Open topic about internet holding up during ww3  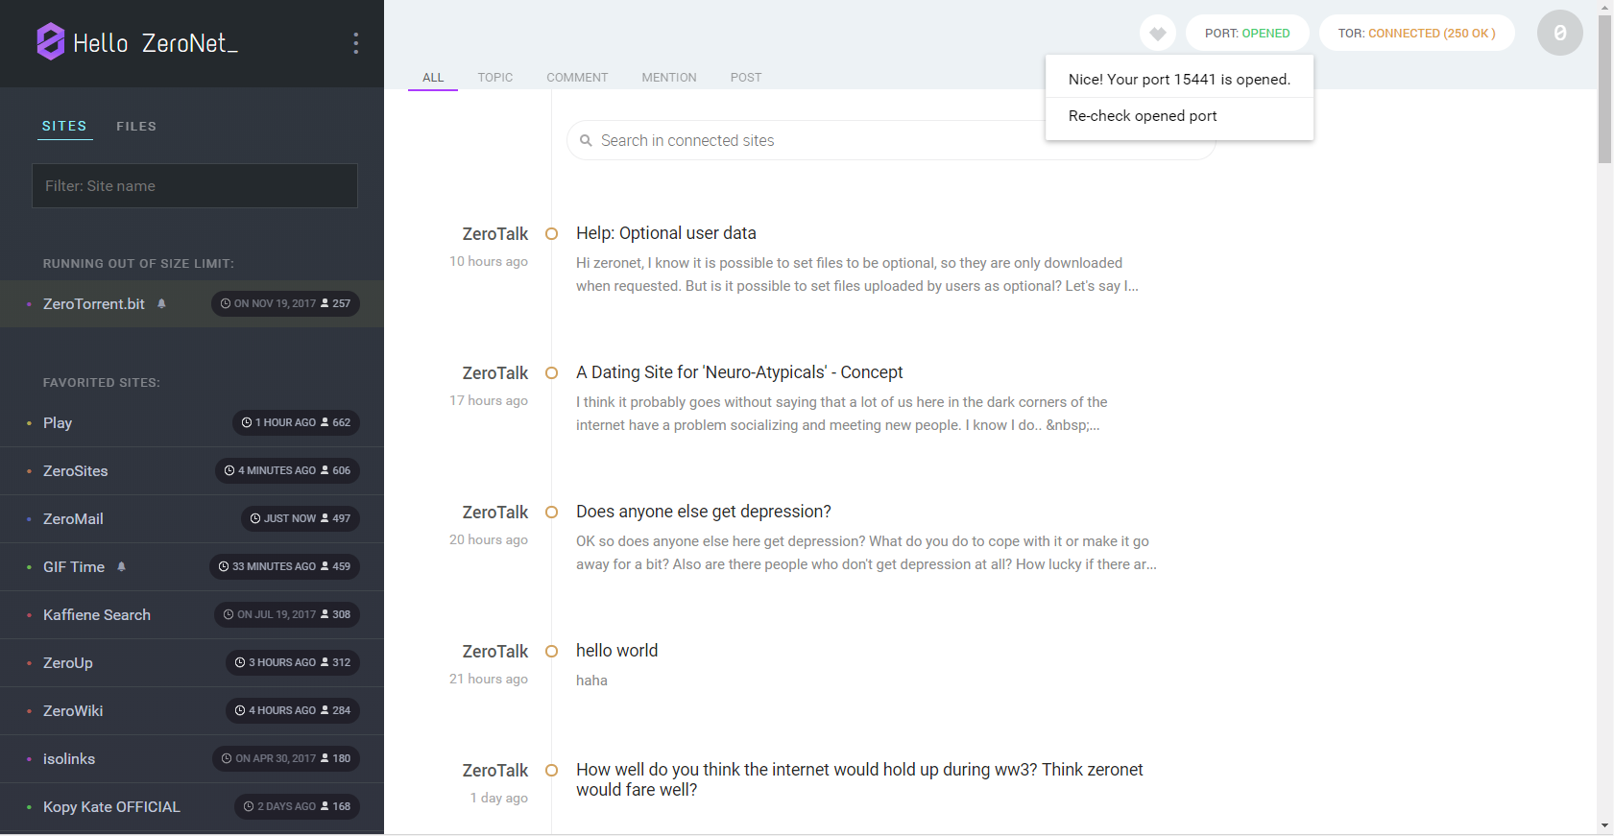(859, 779)
